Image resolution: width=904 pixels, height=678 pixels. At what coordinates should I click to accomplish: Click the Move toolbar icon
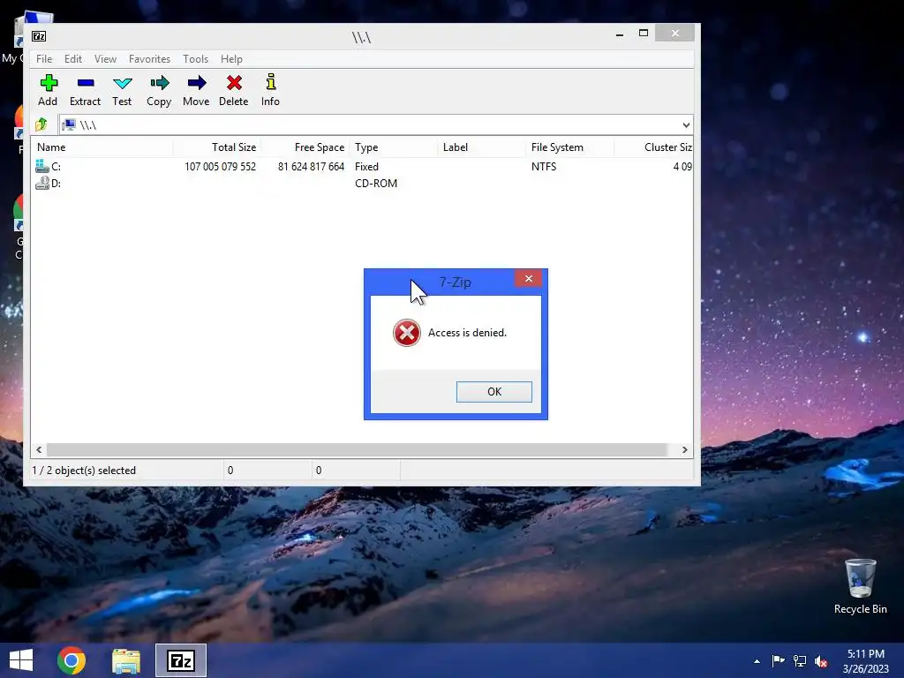pos(197,83)
